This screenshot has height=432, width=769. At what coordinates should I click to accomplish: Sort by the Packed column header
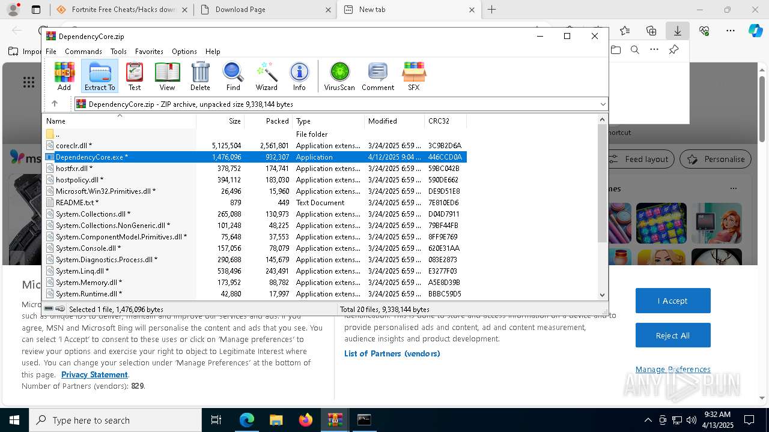[268, 121]
